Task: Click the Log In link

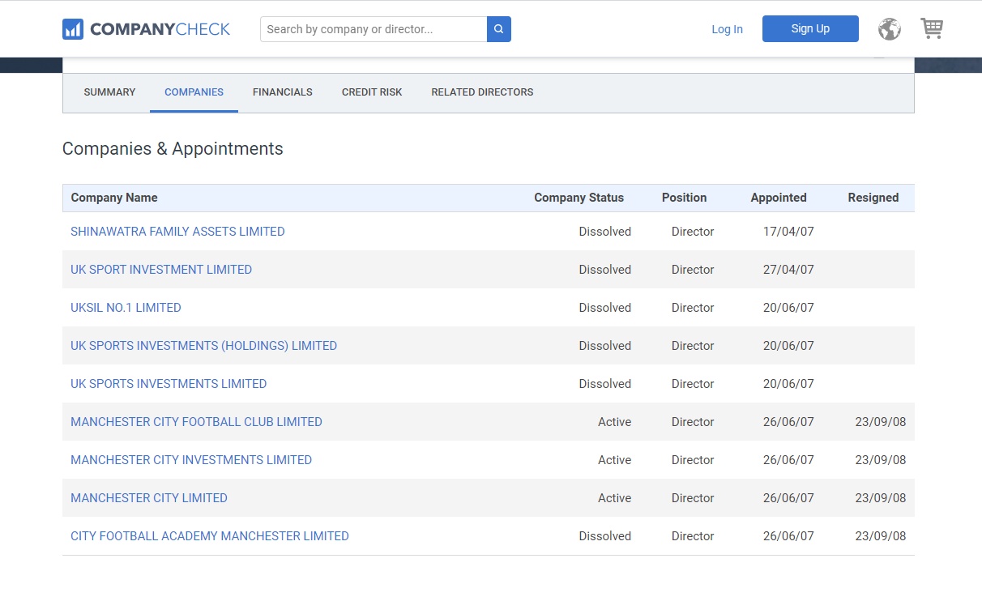Action: click(x=727, y=29)
